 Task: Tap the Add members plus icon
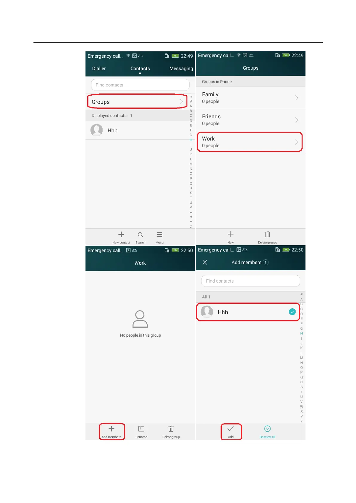click(x=111, y=429)
